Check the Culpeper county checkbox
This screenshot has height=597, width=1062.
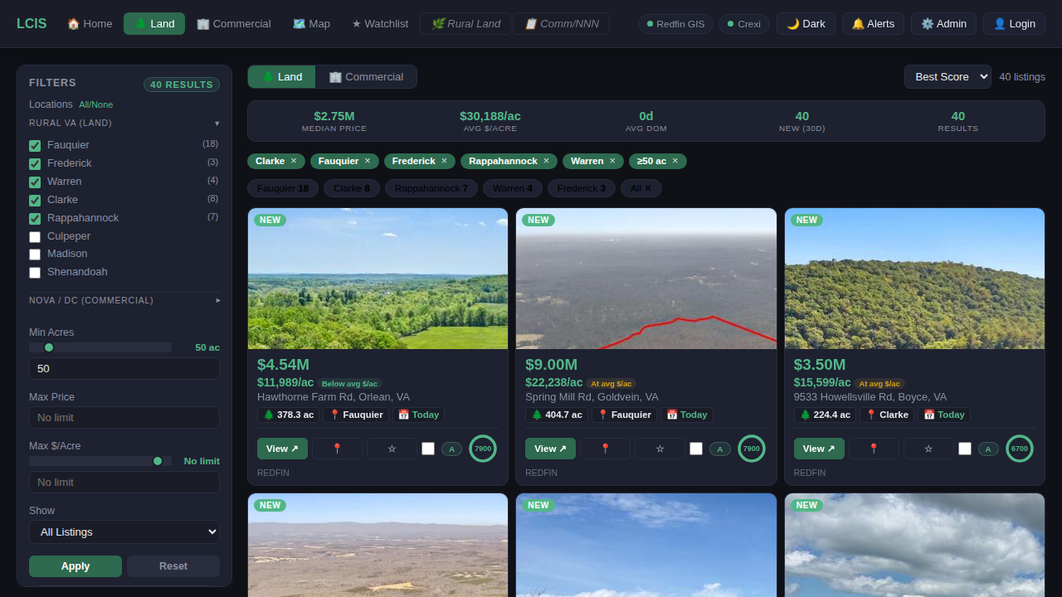(x=35, y=237)
